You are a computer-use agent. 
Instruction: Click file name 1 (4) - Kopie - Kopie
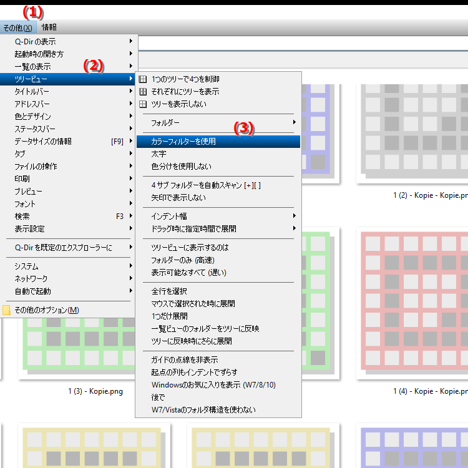pyautogui.click(x=431, y=391)
